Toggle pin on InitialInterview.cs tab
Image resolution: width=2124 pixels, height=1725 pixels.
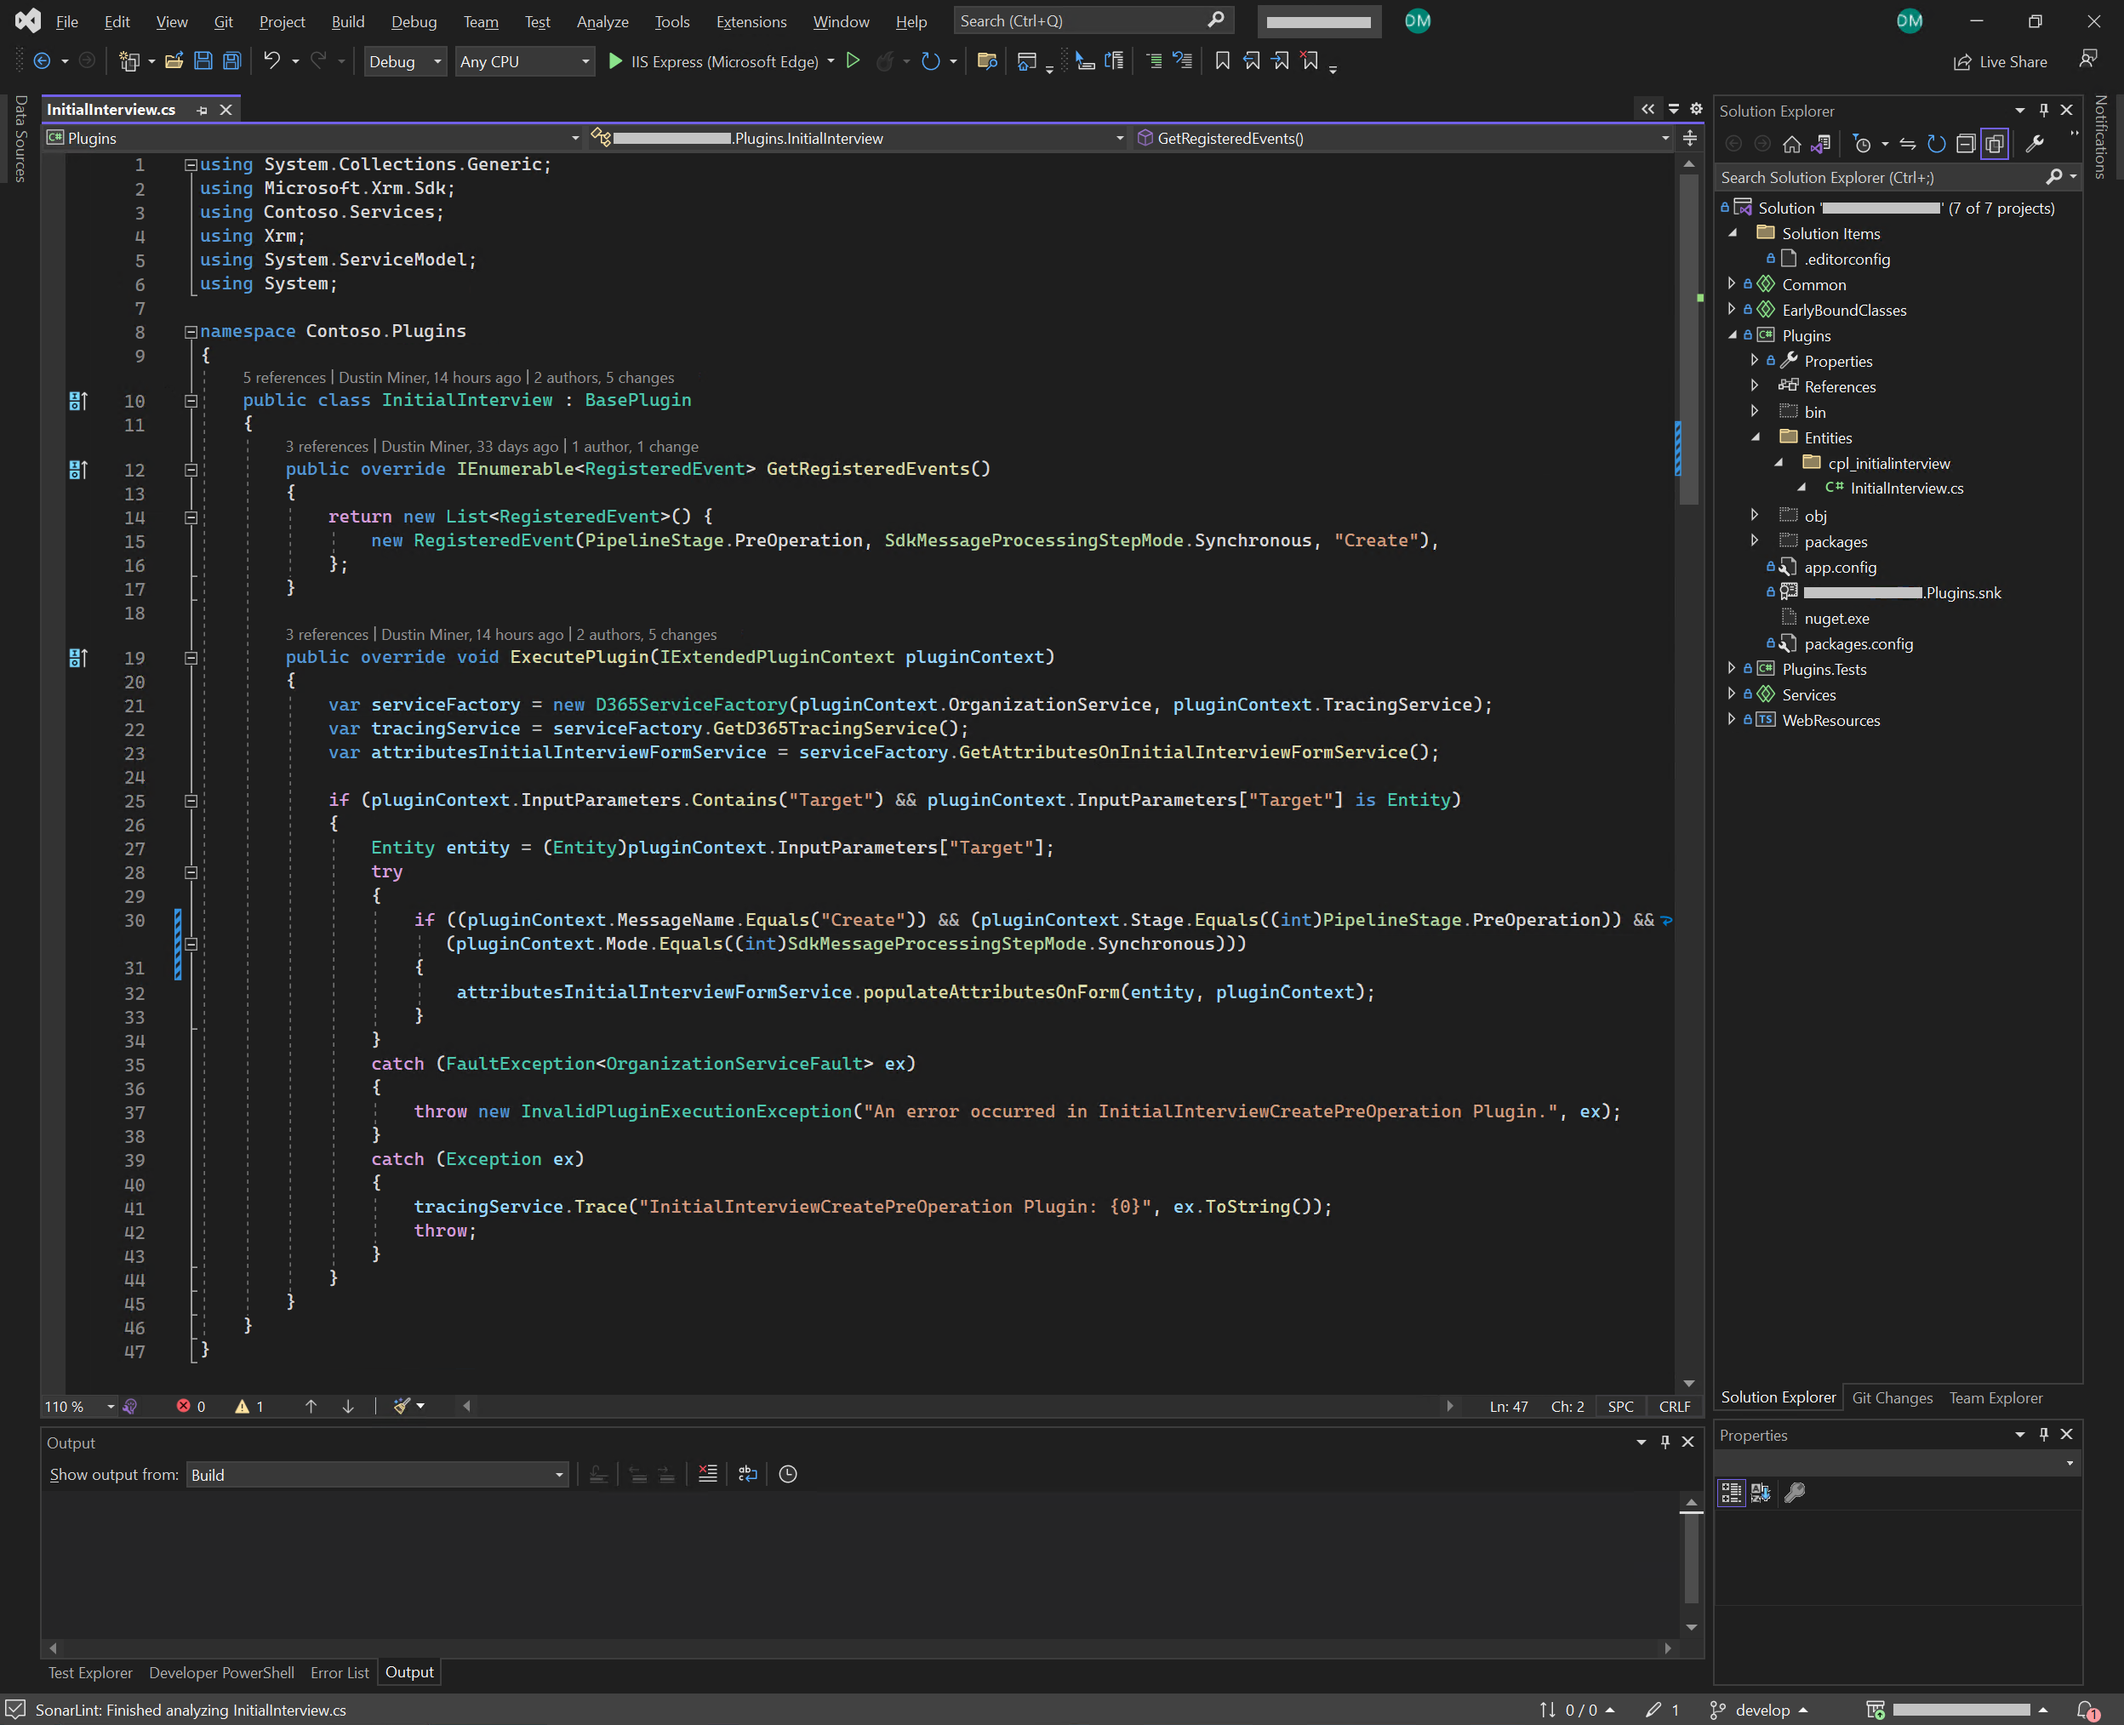(202, 111)
